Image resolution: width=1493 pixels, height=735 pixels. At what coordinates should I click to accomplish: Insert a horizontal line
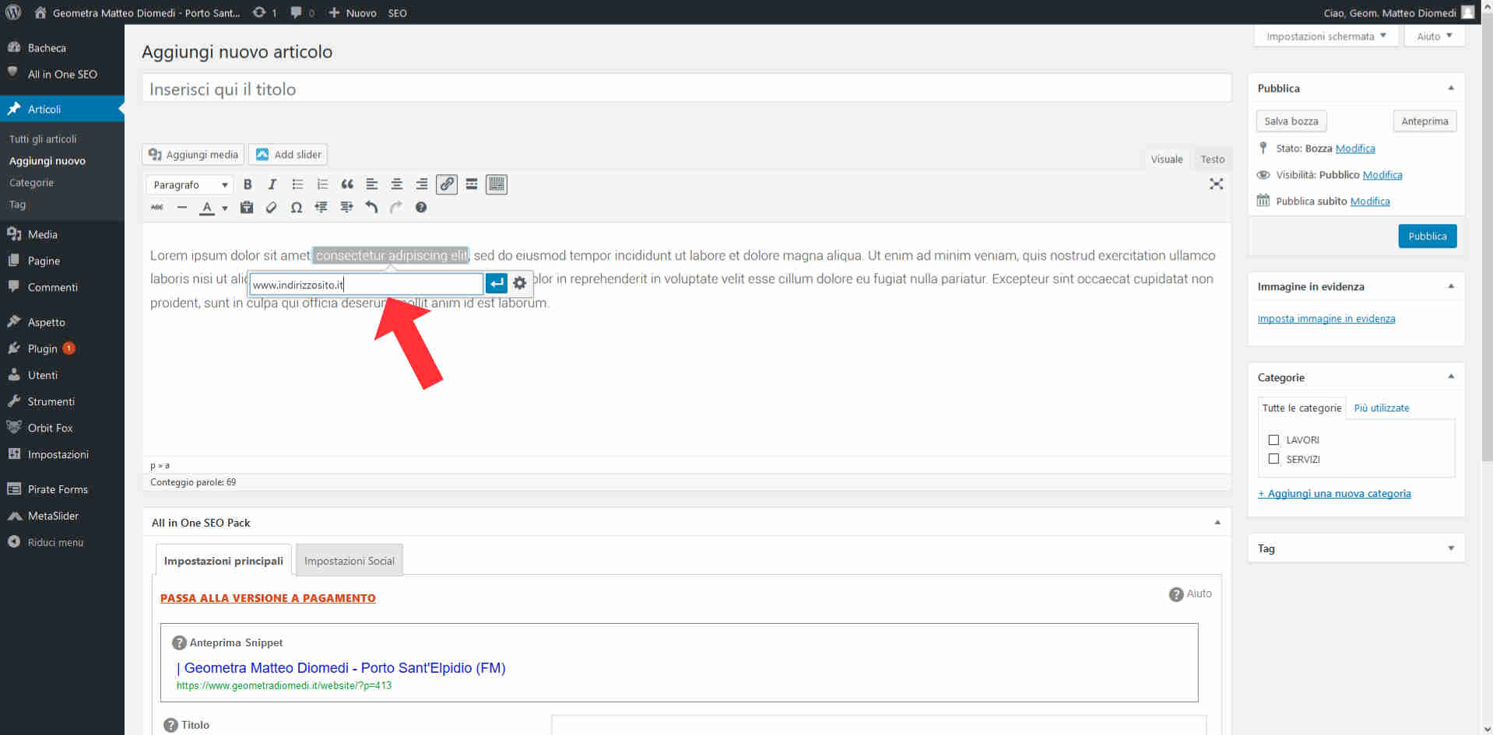pyautogui.click(x=182, y=208)
